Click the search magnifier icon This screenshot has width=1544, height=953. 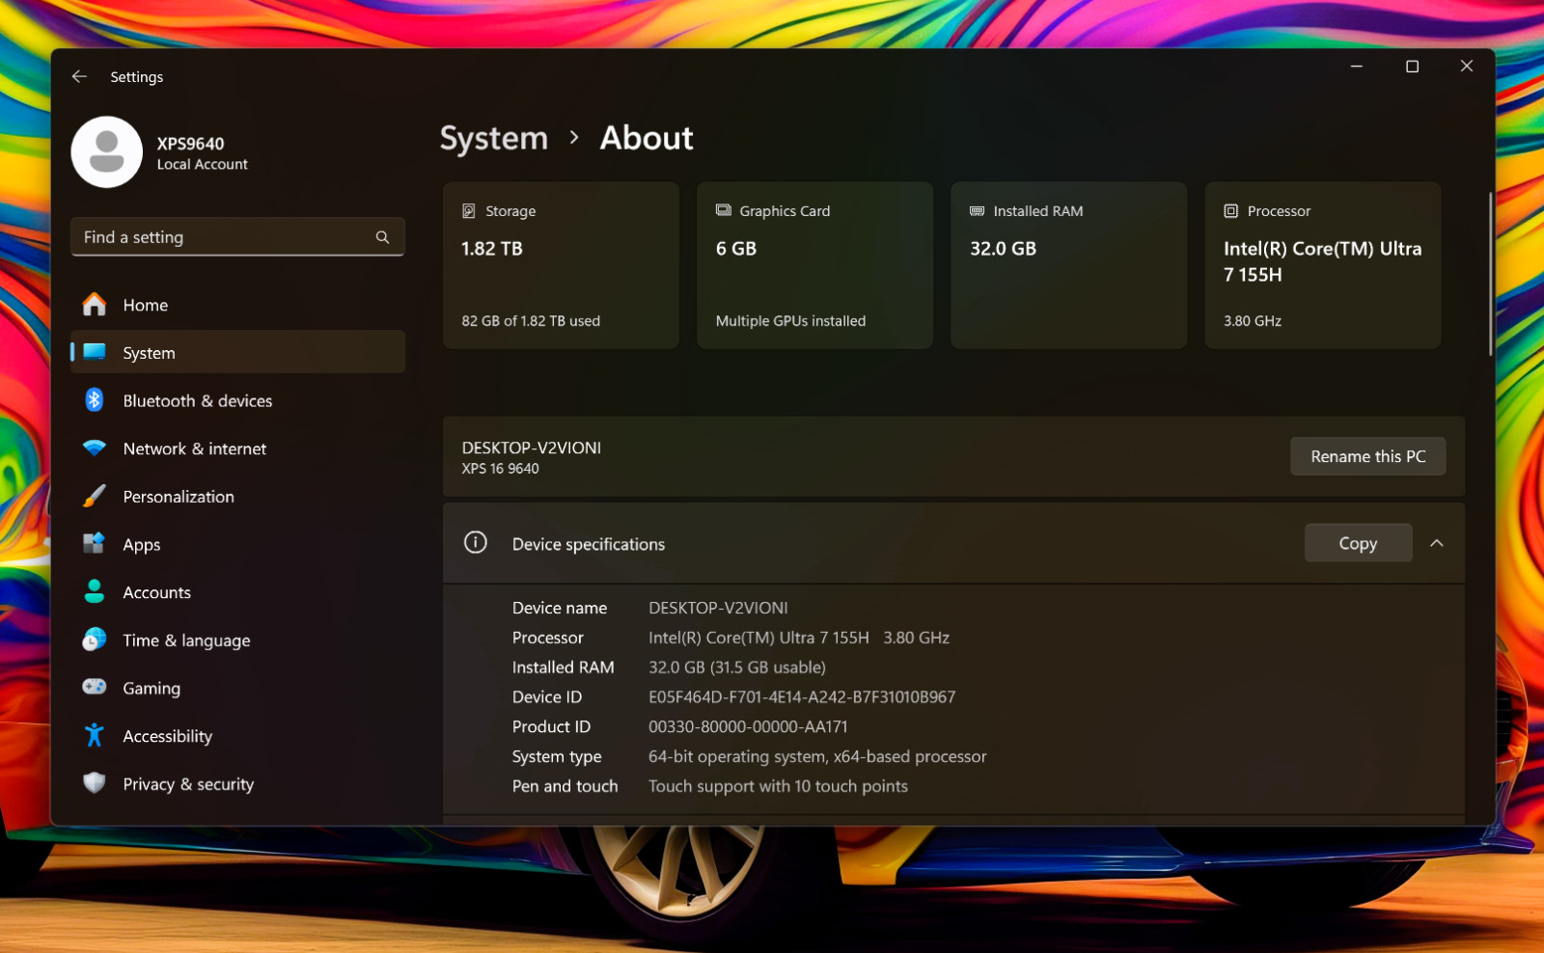pyautogui.click(x=382, y=237)
